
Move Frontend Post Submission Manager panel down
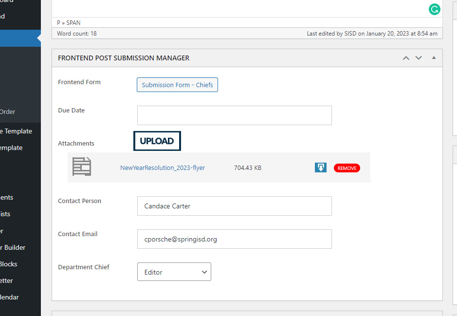pyautogui.click(x=419, y=58)
